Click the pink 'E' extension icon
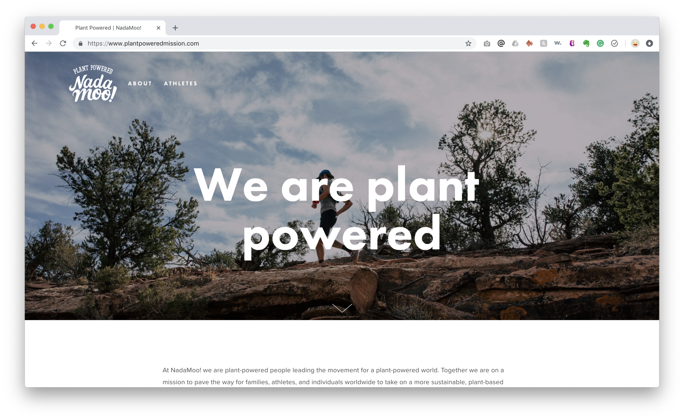Image resolution: width=684 pixels, height=420 pixels. point(572,43)
